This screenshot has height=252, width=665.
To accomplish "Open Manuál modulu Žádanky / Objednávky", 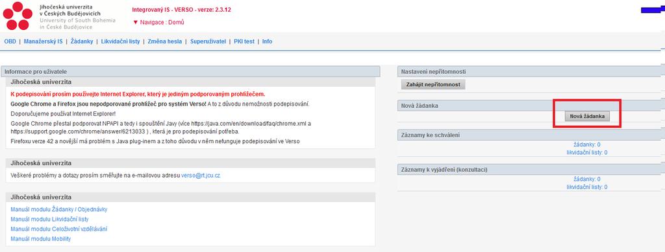I will (x=59, y=209).
